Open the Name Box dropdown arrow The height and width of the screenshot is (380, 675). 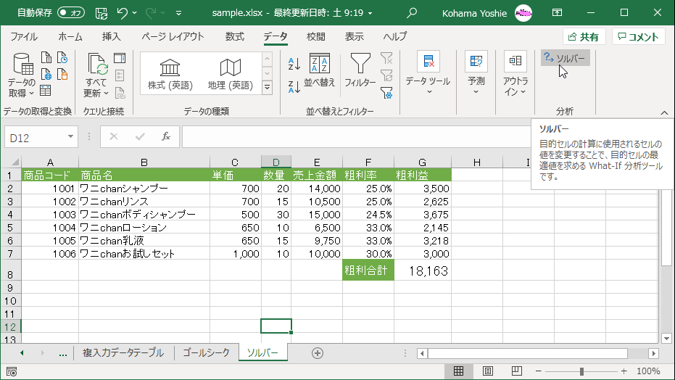70,137
